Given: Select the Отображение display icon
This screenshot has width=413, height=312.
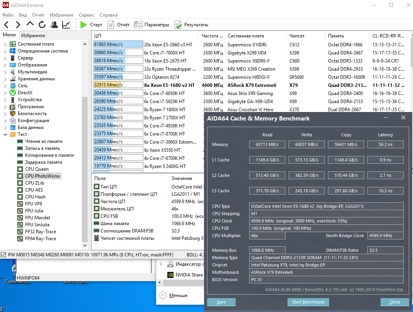Looking at the screenshot, I should [13, 65].
